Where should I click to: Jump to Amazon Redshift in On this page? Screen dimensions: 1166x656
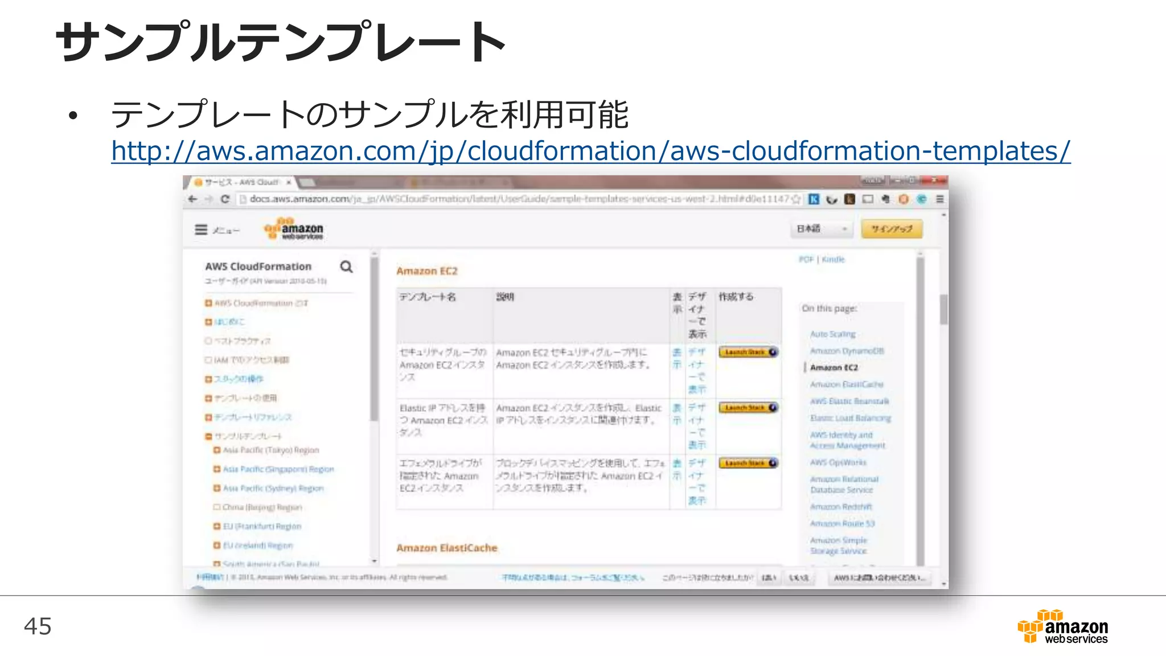click(841, 507)
